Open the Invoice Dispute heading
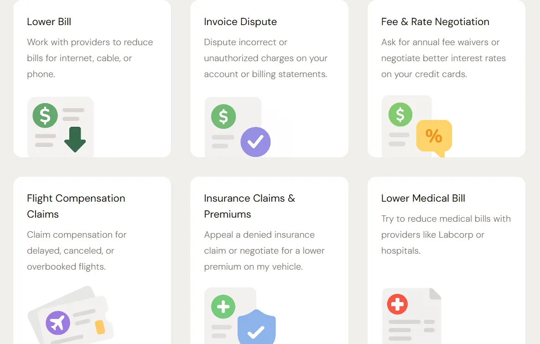540x344 pixels. pos(240,22)
